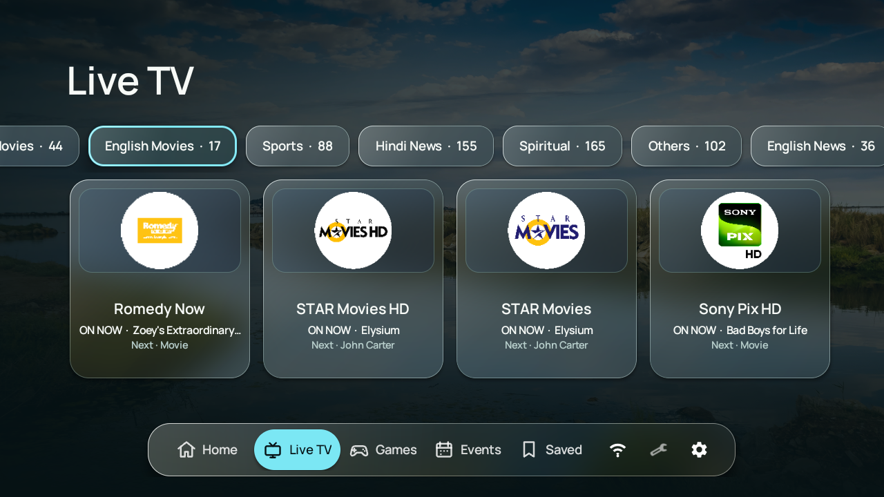Open settings gear icon

click(x=700, y=450)
